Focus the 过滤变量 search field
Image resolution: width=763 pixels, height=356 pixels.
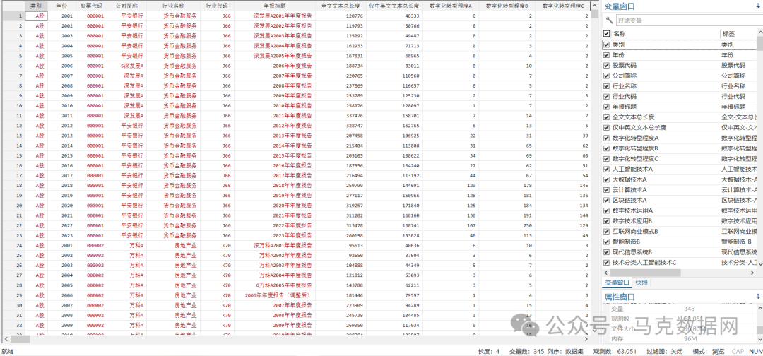click(688, 20)
